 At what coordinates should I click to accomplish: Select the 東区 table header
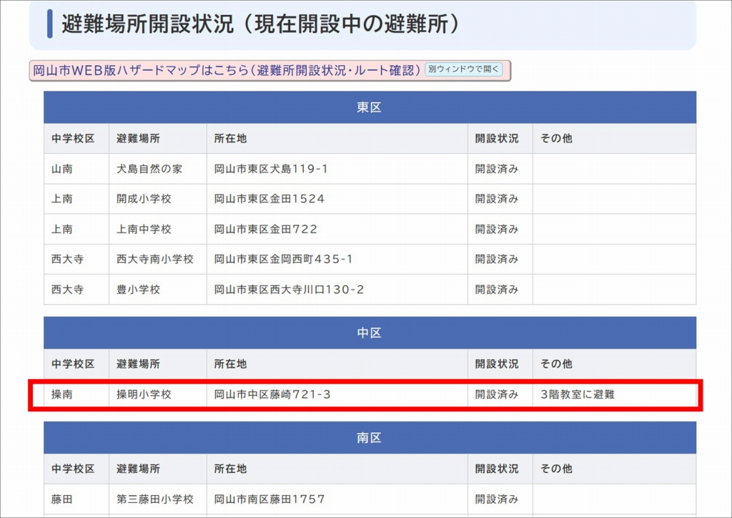pyautogui.click(x=370, y=107)
